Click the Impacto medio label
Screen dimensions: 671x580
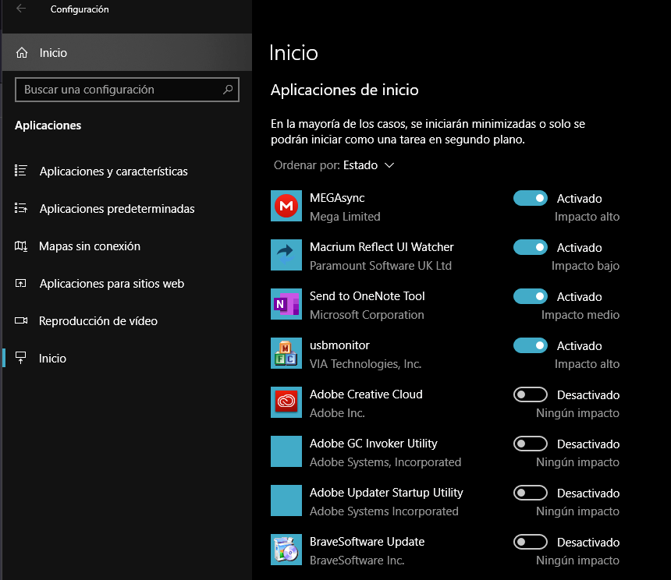(x=580, y=315)
